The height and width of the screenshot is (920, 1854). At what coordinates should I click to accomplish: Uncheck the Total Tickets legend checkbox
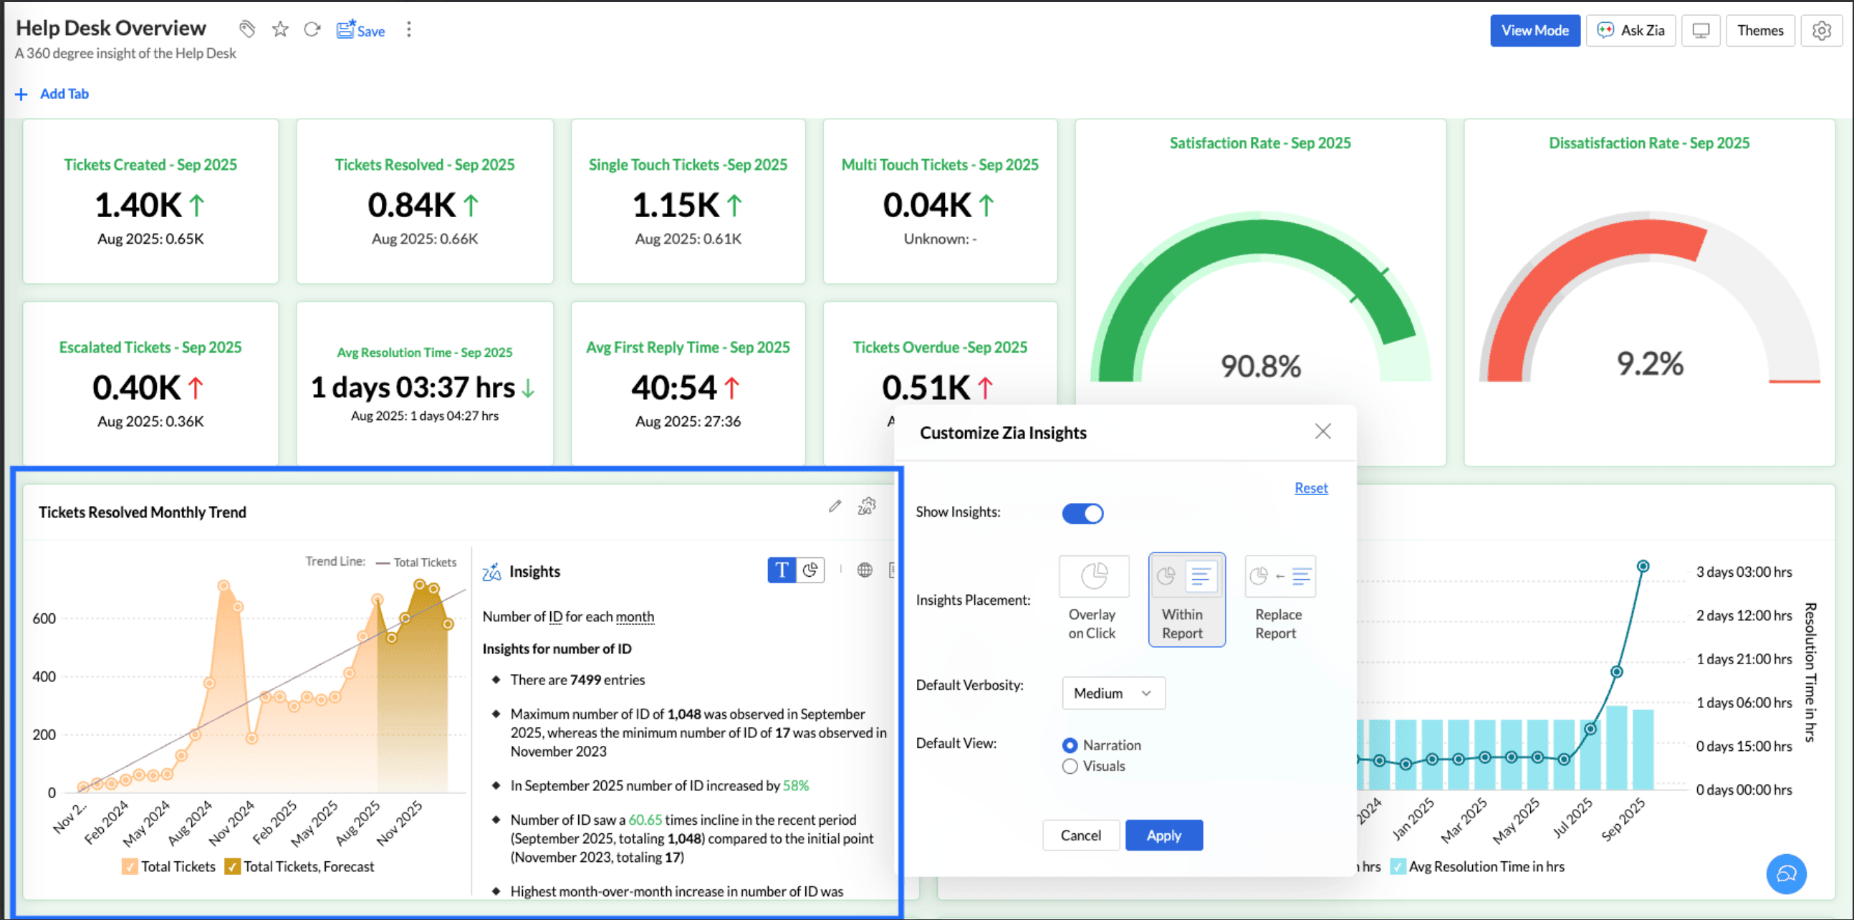coord(130,866)
